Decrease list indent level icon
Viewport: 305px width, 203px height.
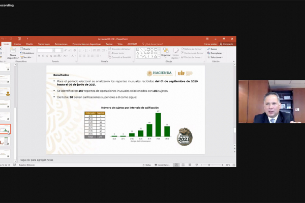point(94,50)
